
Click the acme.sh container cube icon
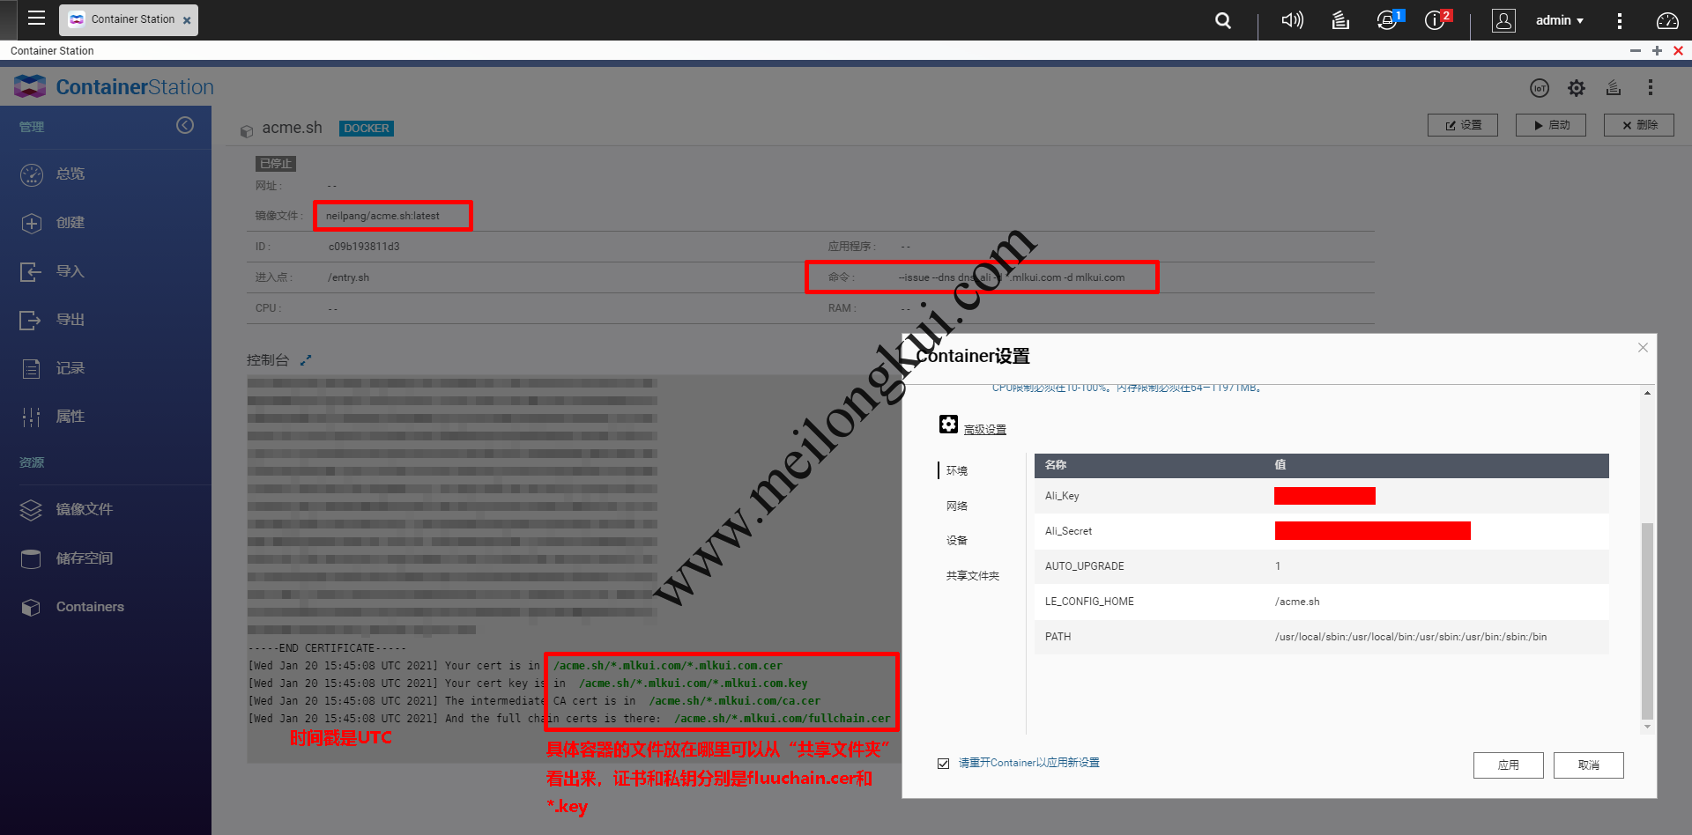point(247,131)
